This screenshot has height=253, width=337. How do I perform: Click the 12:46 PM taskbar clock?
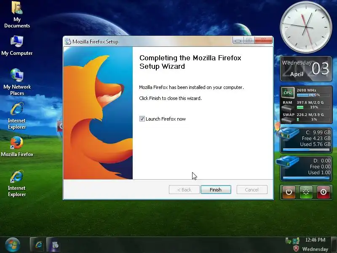pos(315,240)
